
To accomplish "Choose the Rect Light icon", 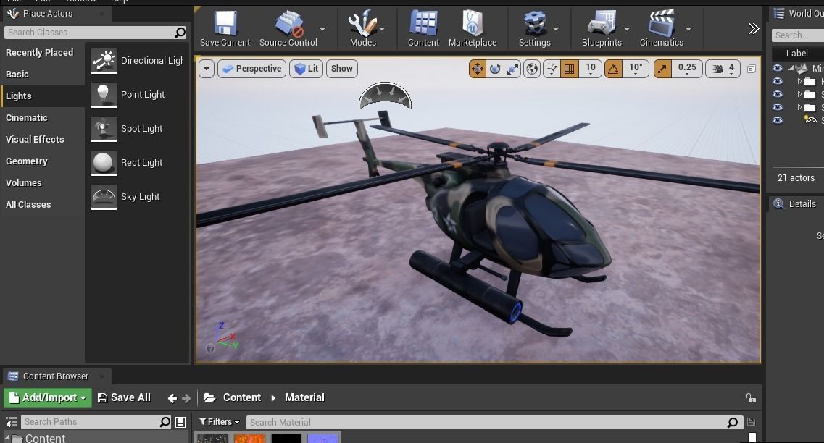I will [x=104, y=163].
